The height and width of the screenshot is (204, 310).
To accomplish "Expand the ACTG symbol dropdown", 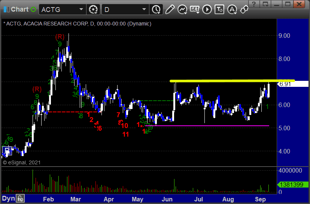I will click(81, 9).
